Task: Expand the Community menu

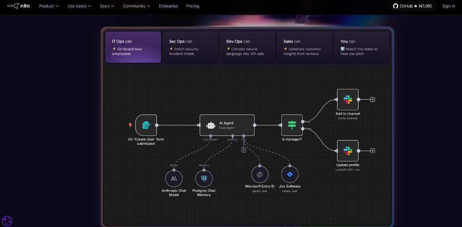Action: coord(136,6)
